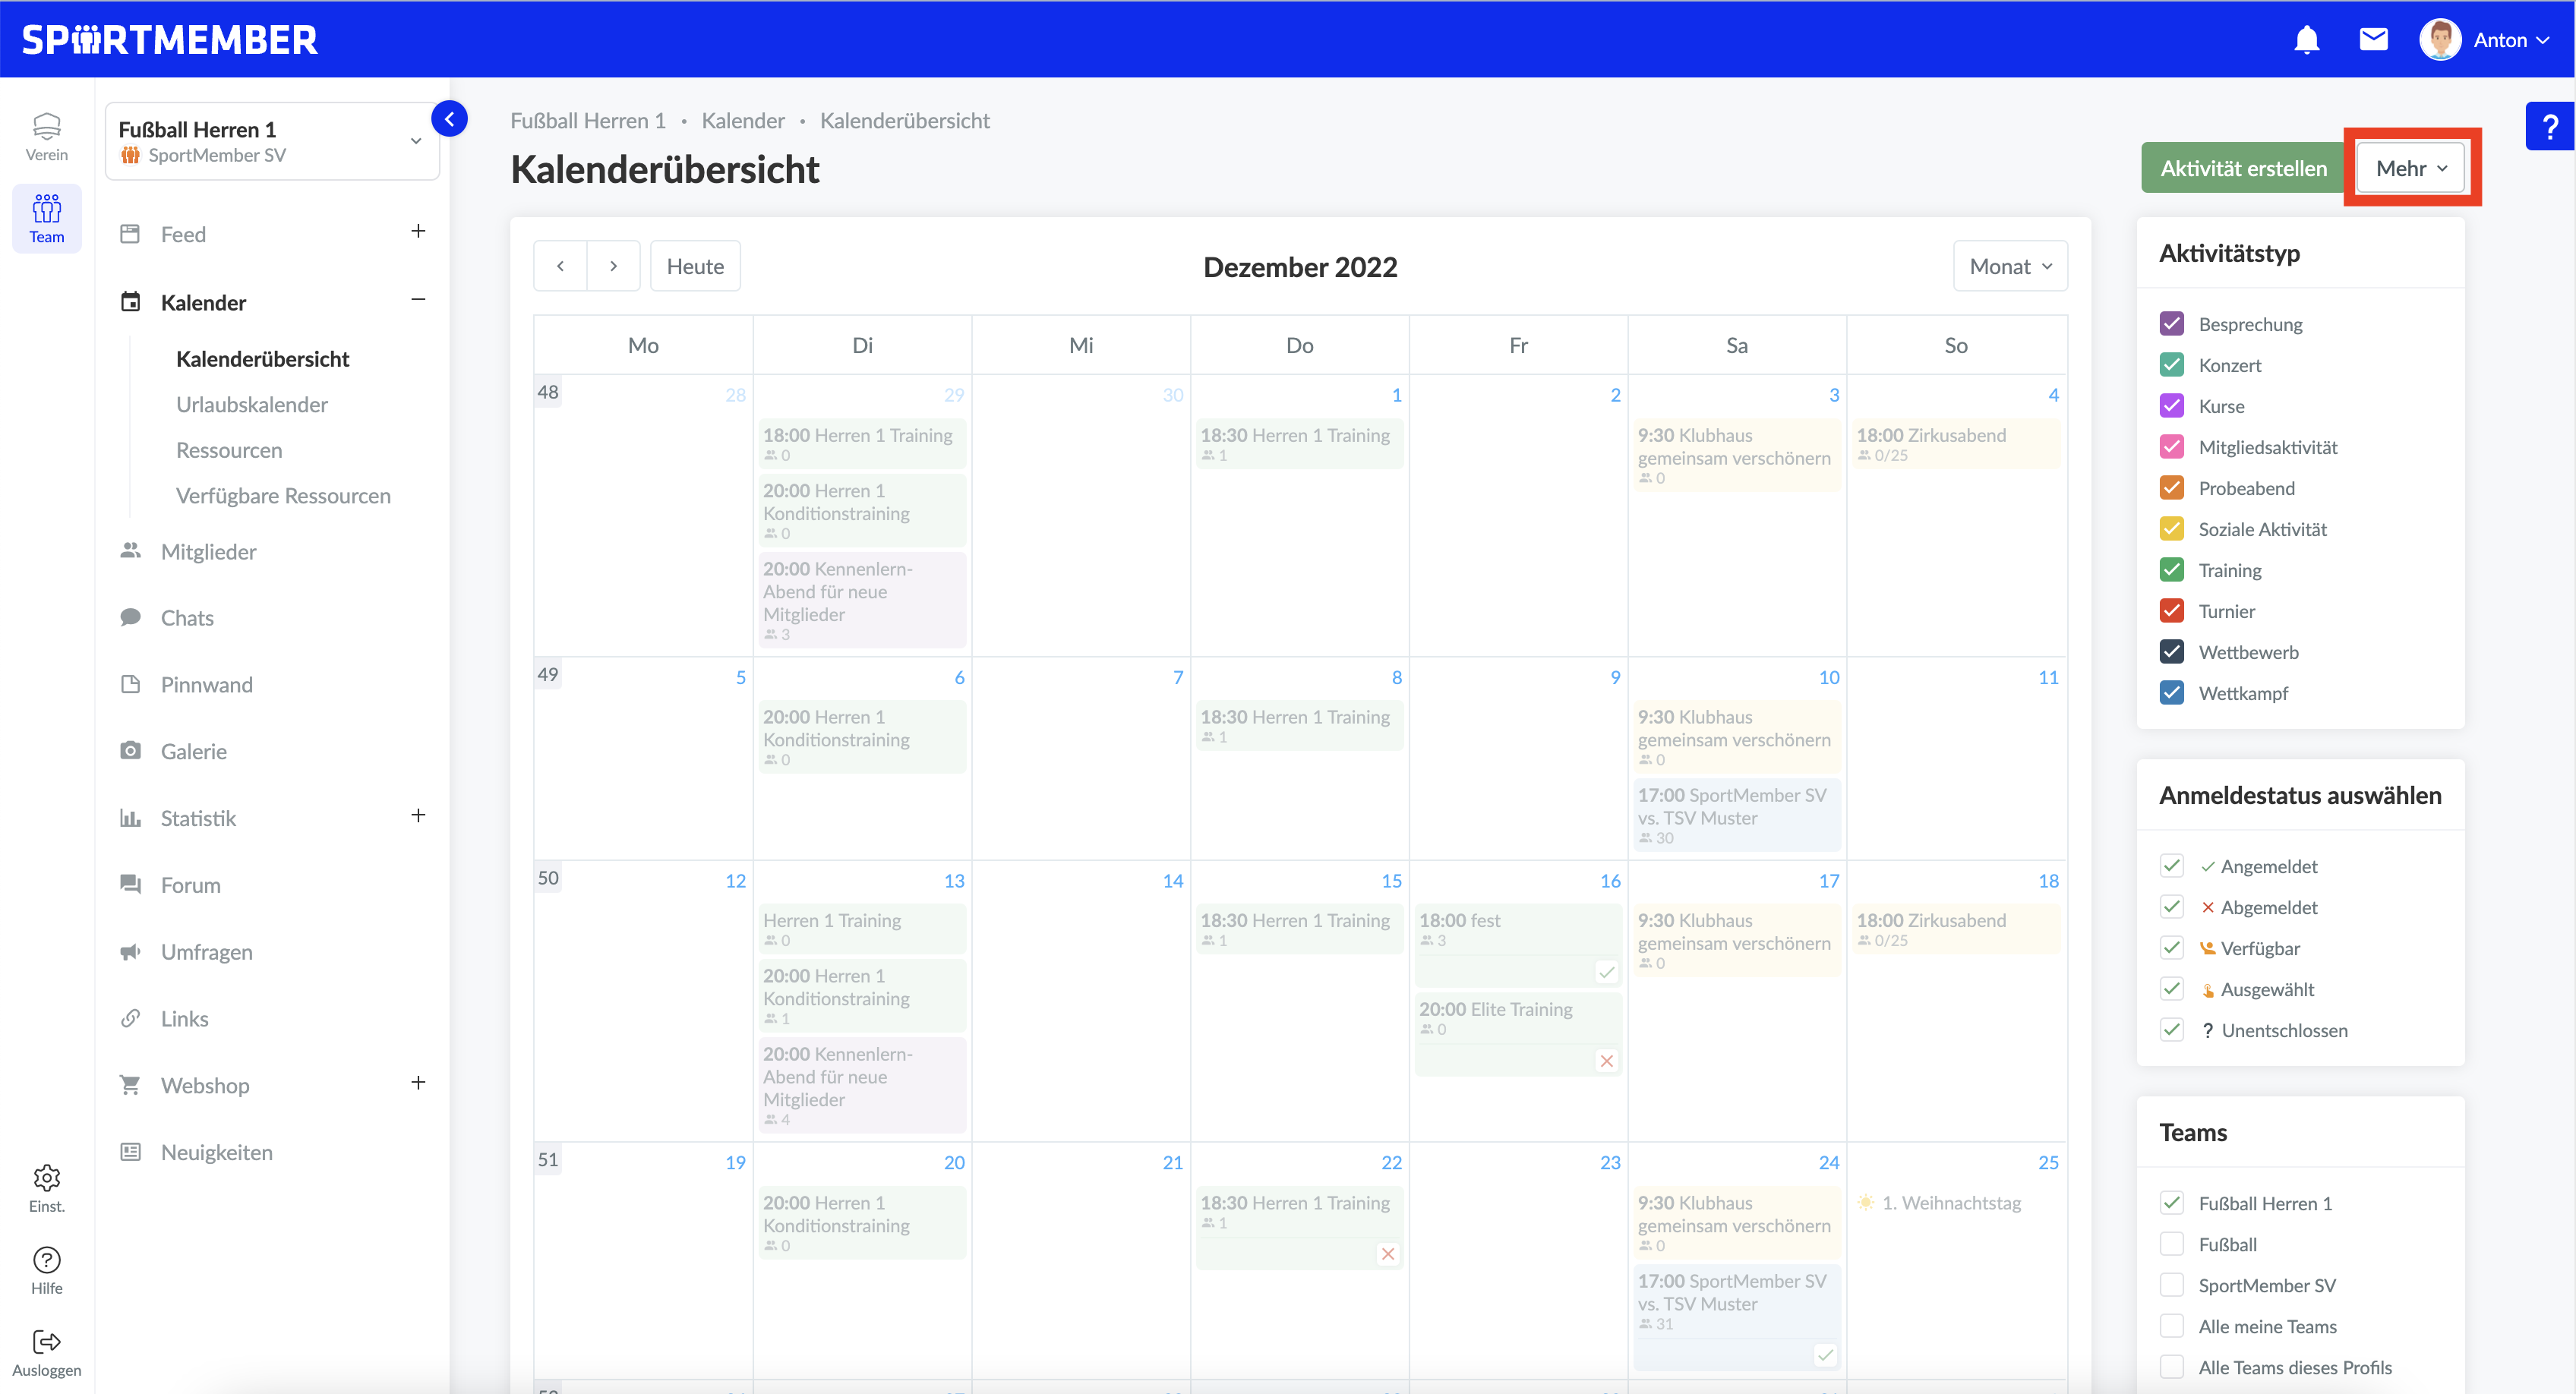Click the Verein sidebar icon
Image resolution: width=2576 pixels, height=1394 pixels.
click(46, 136)
